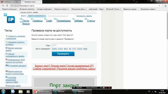Open the red Закрыт порт advertisement link

coord(64,67)
